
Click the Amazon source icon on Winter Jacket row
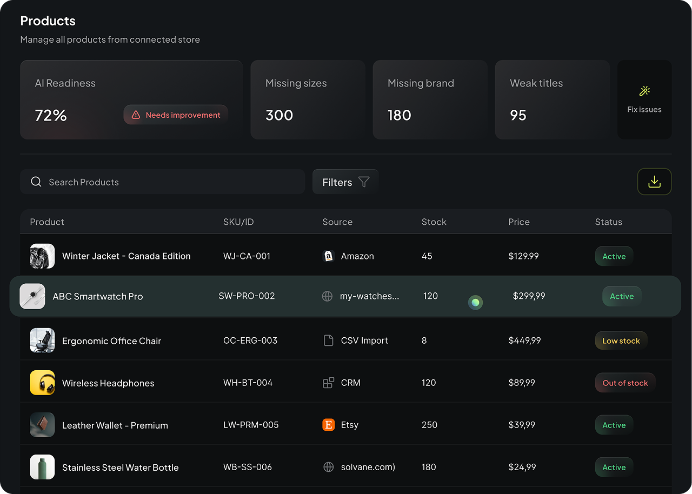tap(328, 256)
